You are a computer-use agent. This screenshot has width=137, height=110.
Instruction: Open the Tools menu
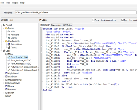point(8,3)
